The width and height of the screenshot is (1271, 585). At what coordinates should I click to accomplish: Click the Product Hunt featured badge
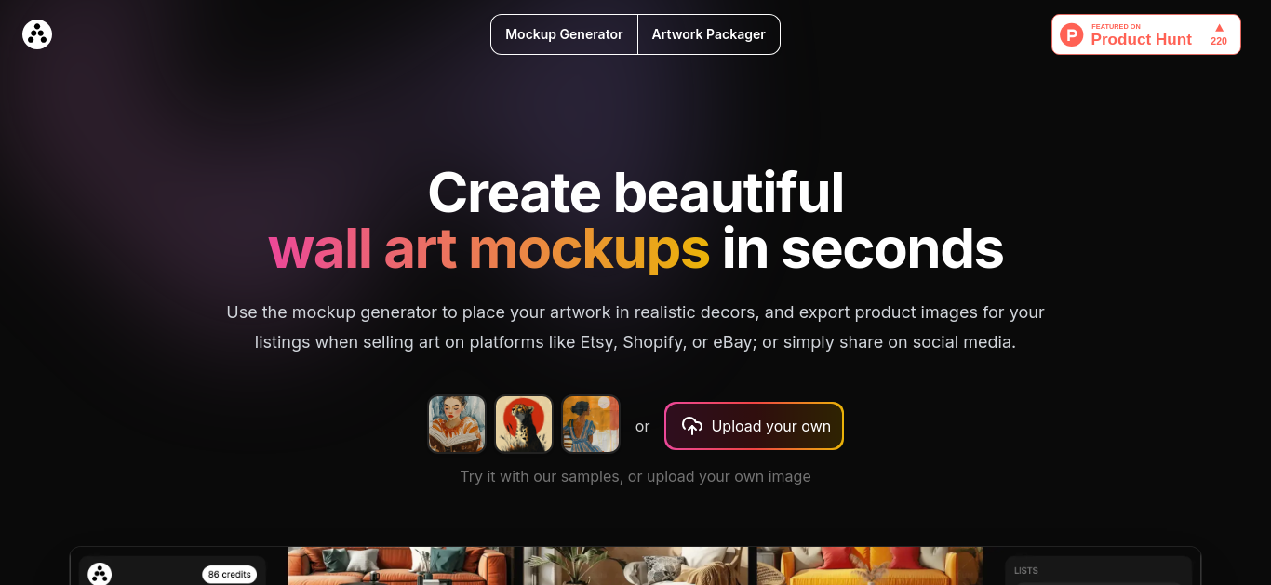(x=1145, y=34)
